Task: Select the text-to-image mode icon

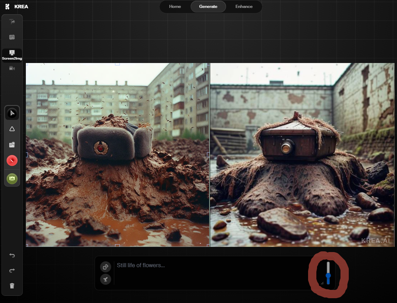Action: tap(12, 22)
